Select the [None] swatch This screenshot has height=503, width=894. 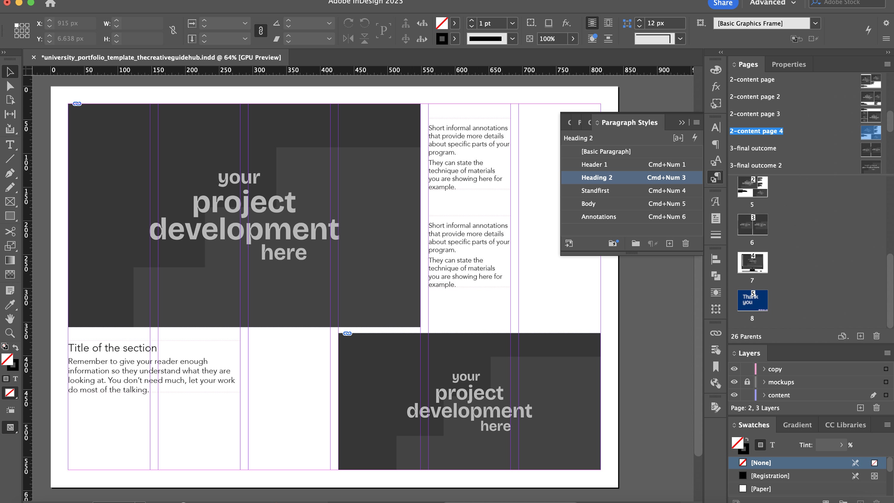click(761, 462)
